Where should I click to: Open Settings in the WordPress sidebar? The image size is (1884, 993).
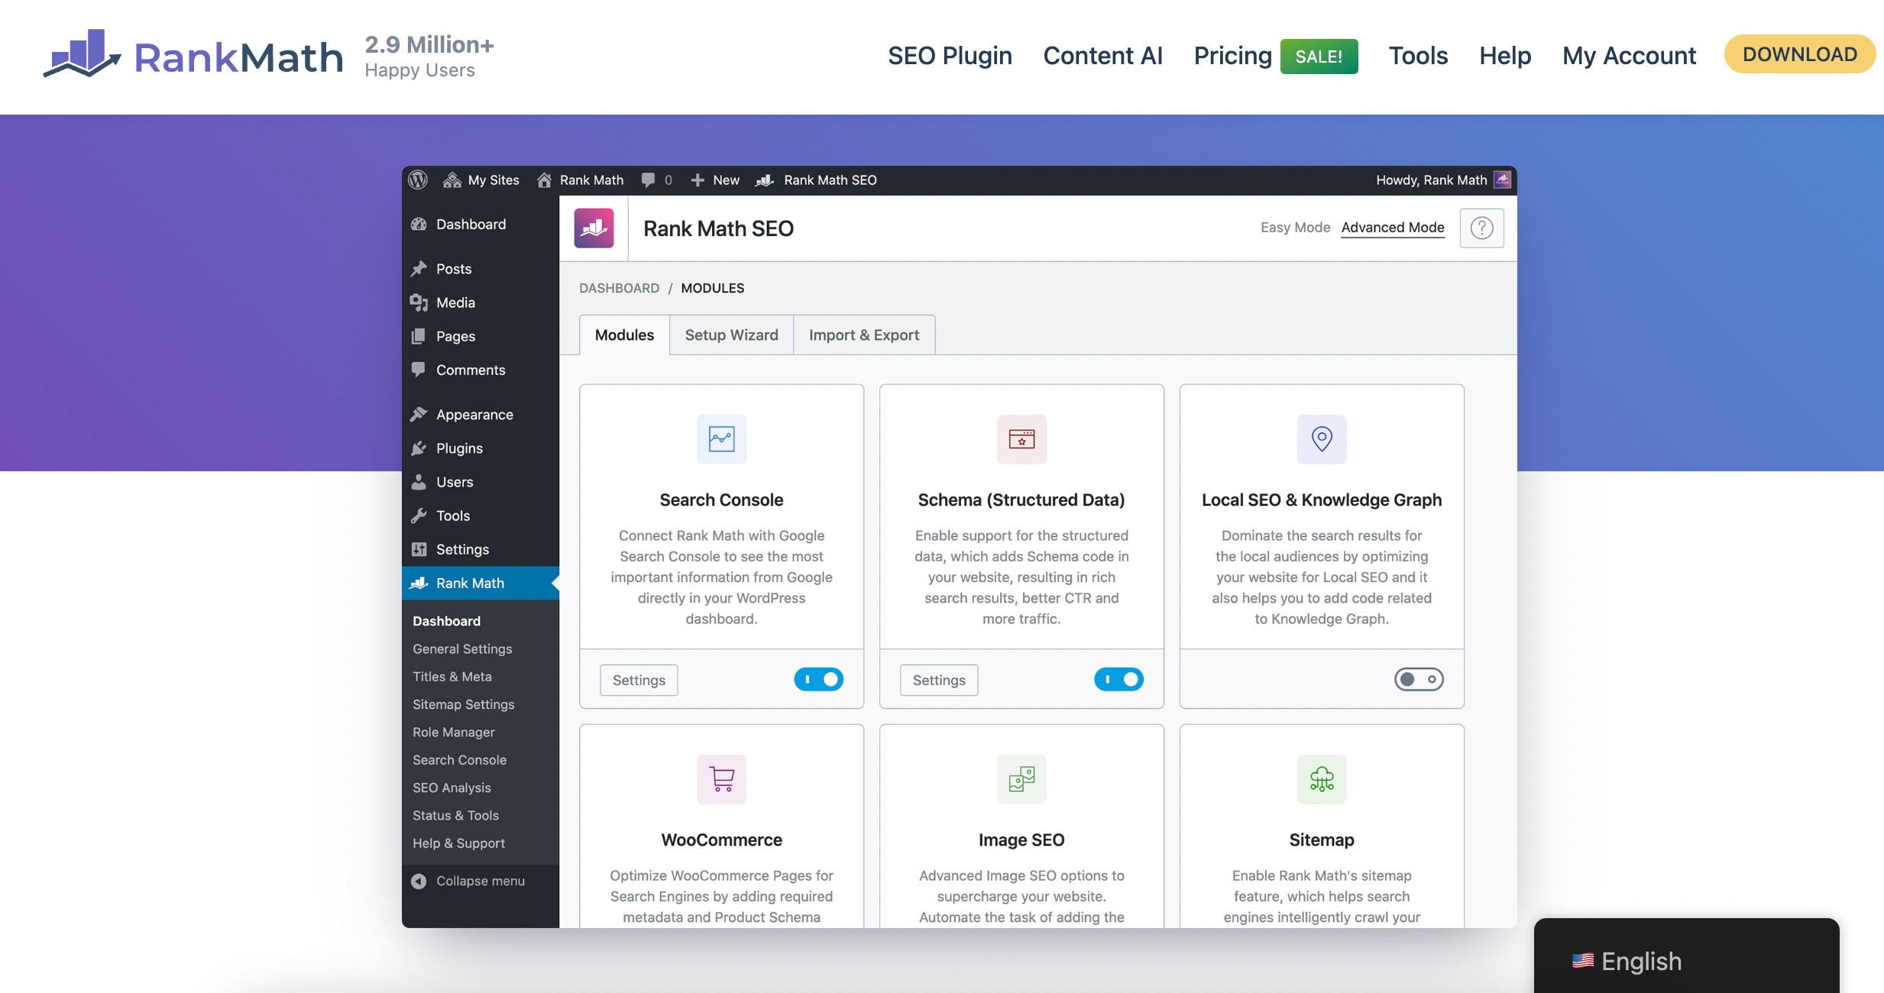click(481, 549)
